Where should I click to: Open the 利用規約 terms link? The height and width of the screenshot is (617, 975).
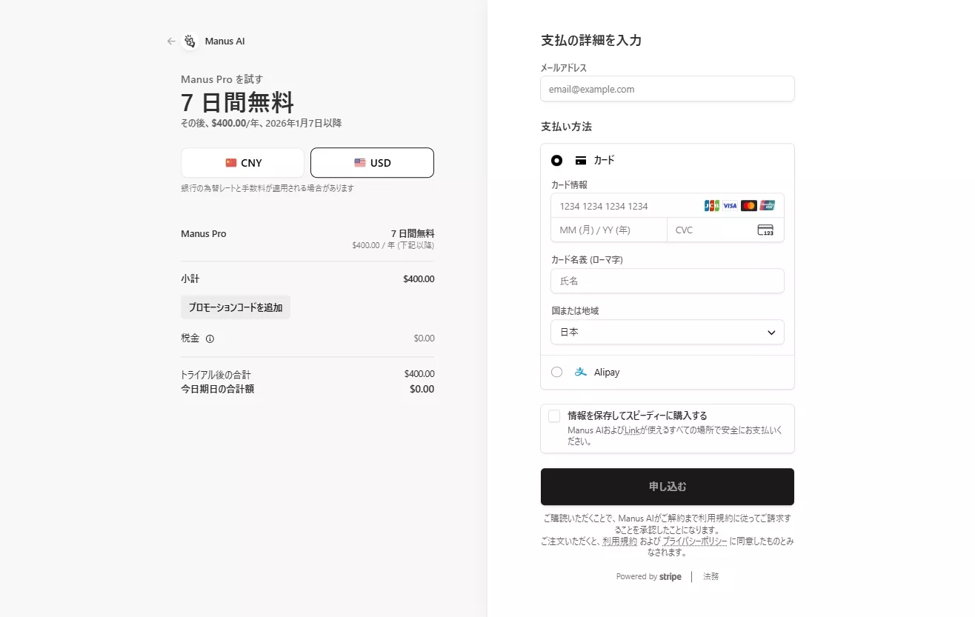point(619,541)
